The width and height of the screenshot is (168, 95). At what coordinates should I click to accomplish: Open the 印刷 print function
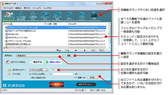tap(94, 16)
